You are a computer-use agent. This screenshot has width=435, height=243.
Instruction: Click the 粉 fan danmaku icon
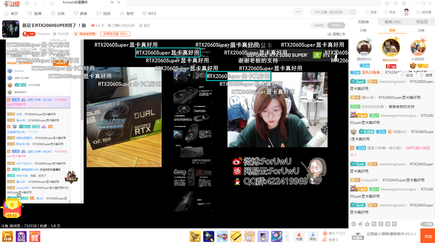point(374,224)
